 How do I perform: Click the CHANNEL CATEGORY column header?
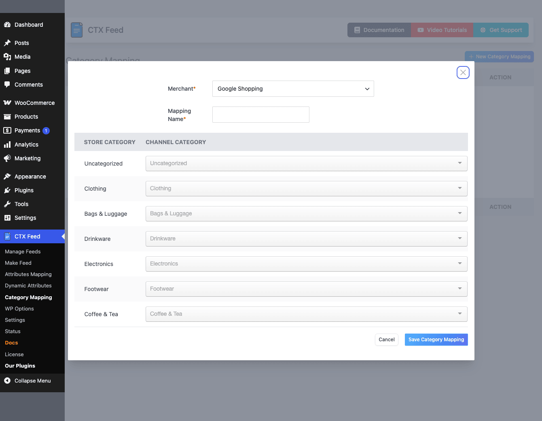tap(176, 142)
